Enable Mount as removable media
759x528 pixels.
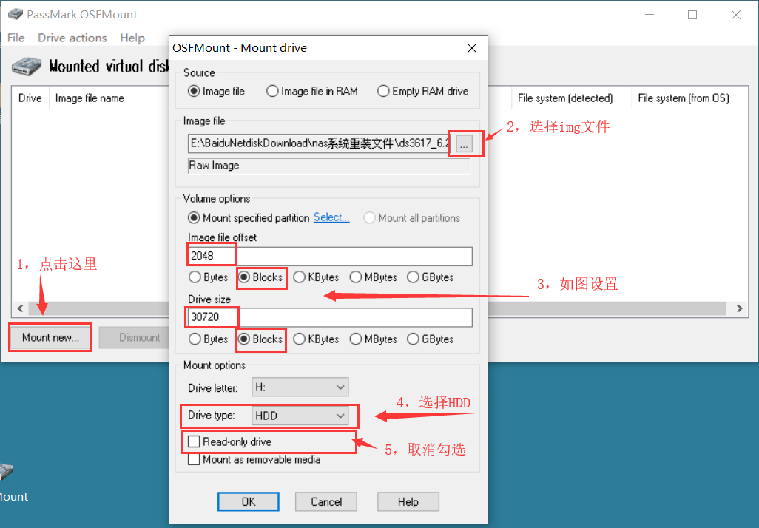point(193,458)
